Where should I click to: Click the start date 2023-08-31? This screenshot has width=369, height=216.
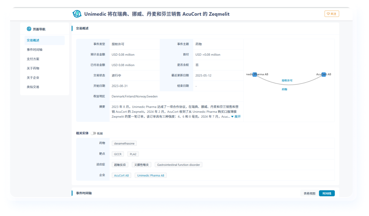click(x=120, y=86)
